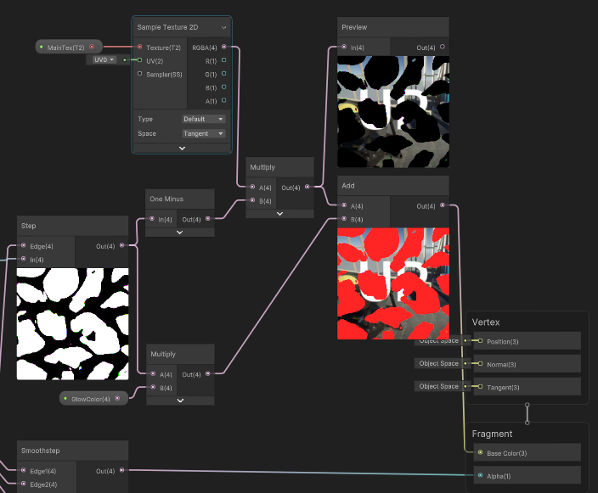This screenshot has height=493, width=598.
Task: Click the Base Color(3) port in Fragment
Action: pos(481,452)
